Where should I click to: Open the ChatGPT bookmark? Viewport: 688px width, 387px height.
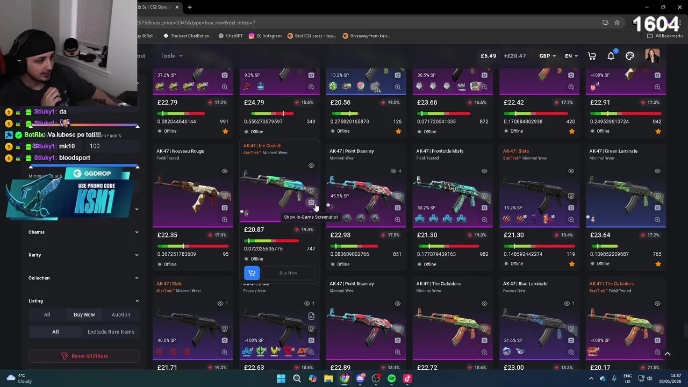(x=231, y=36)
